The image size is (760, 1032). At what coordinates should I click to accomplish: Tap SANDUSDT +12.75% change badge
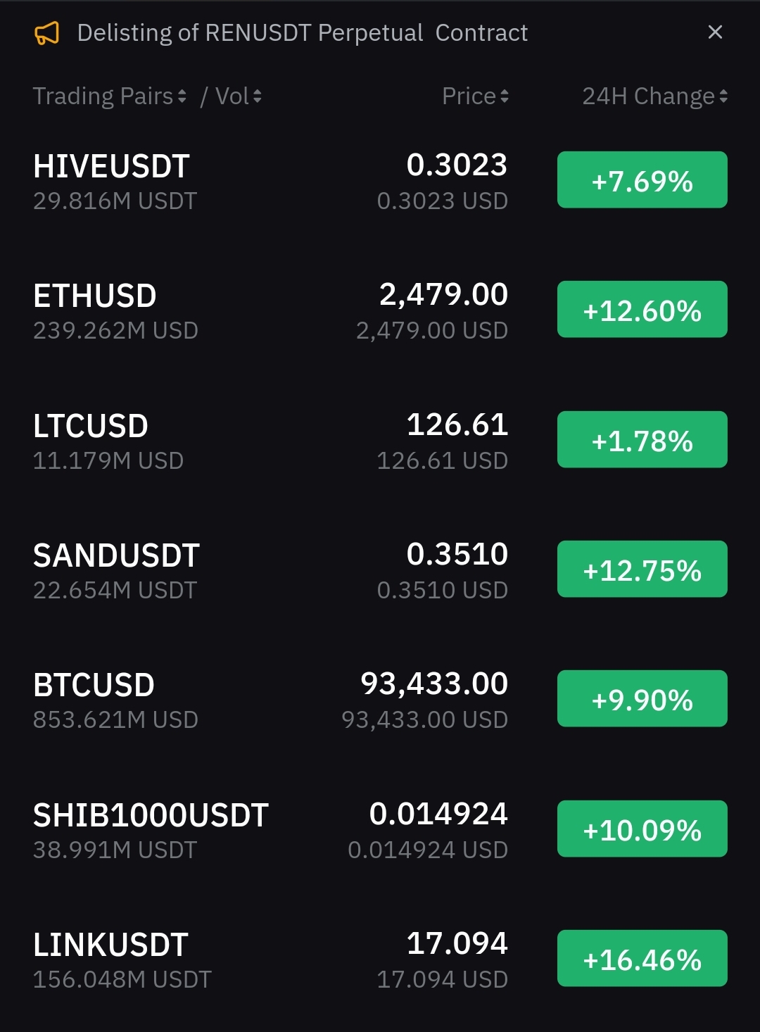(x=642, y=570)
